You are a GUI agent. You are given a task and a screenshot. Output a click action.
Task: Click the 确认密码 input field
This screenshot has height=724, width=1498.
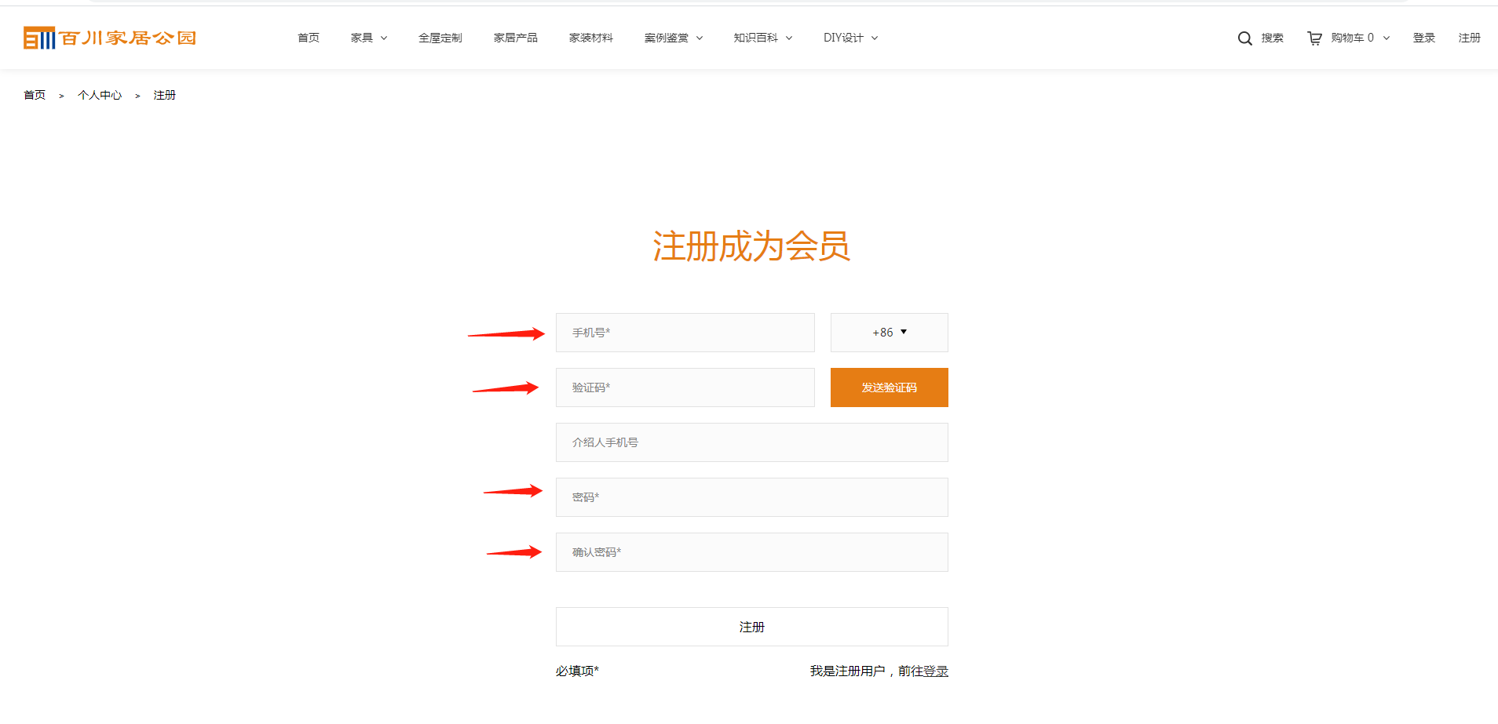click(751, 552)
